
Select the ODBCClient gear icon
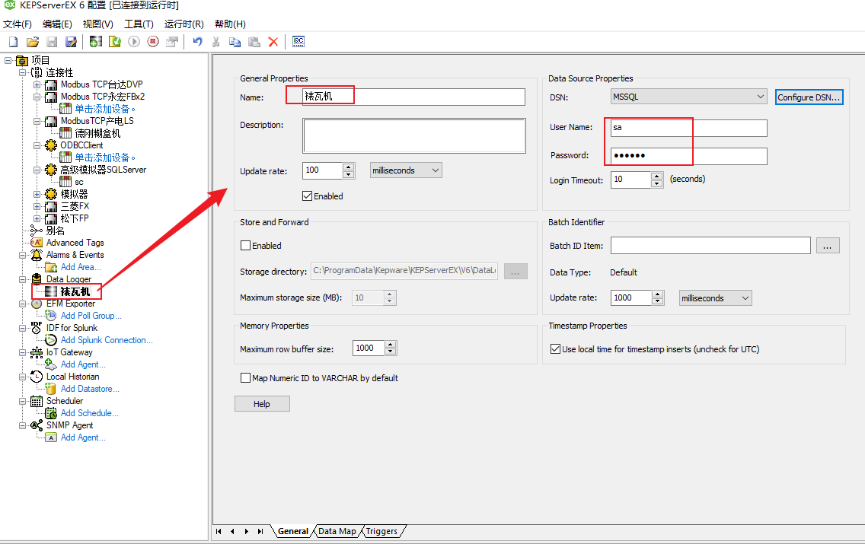(x=51, y=145)
